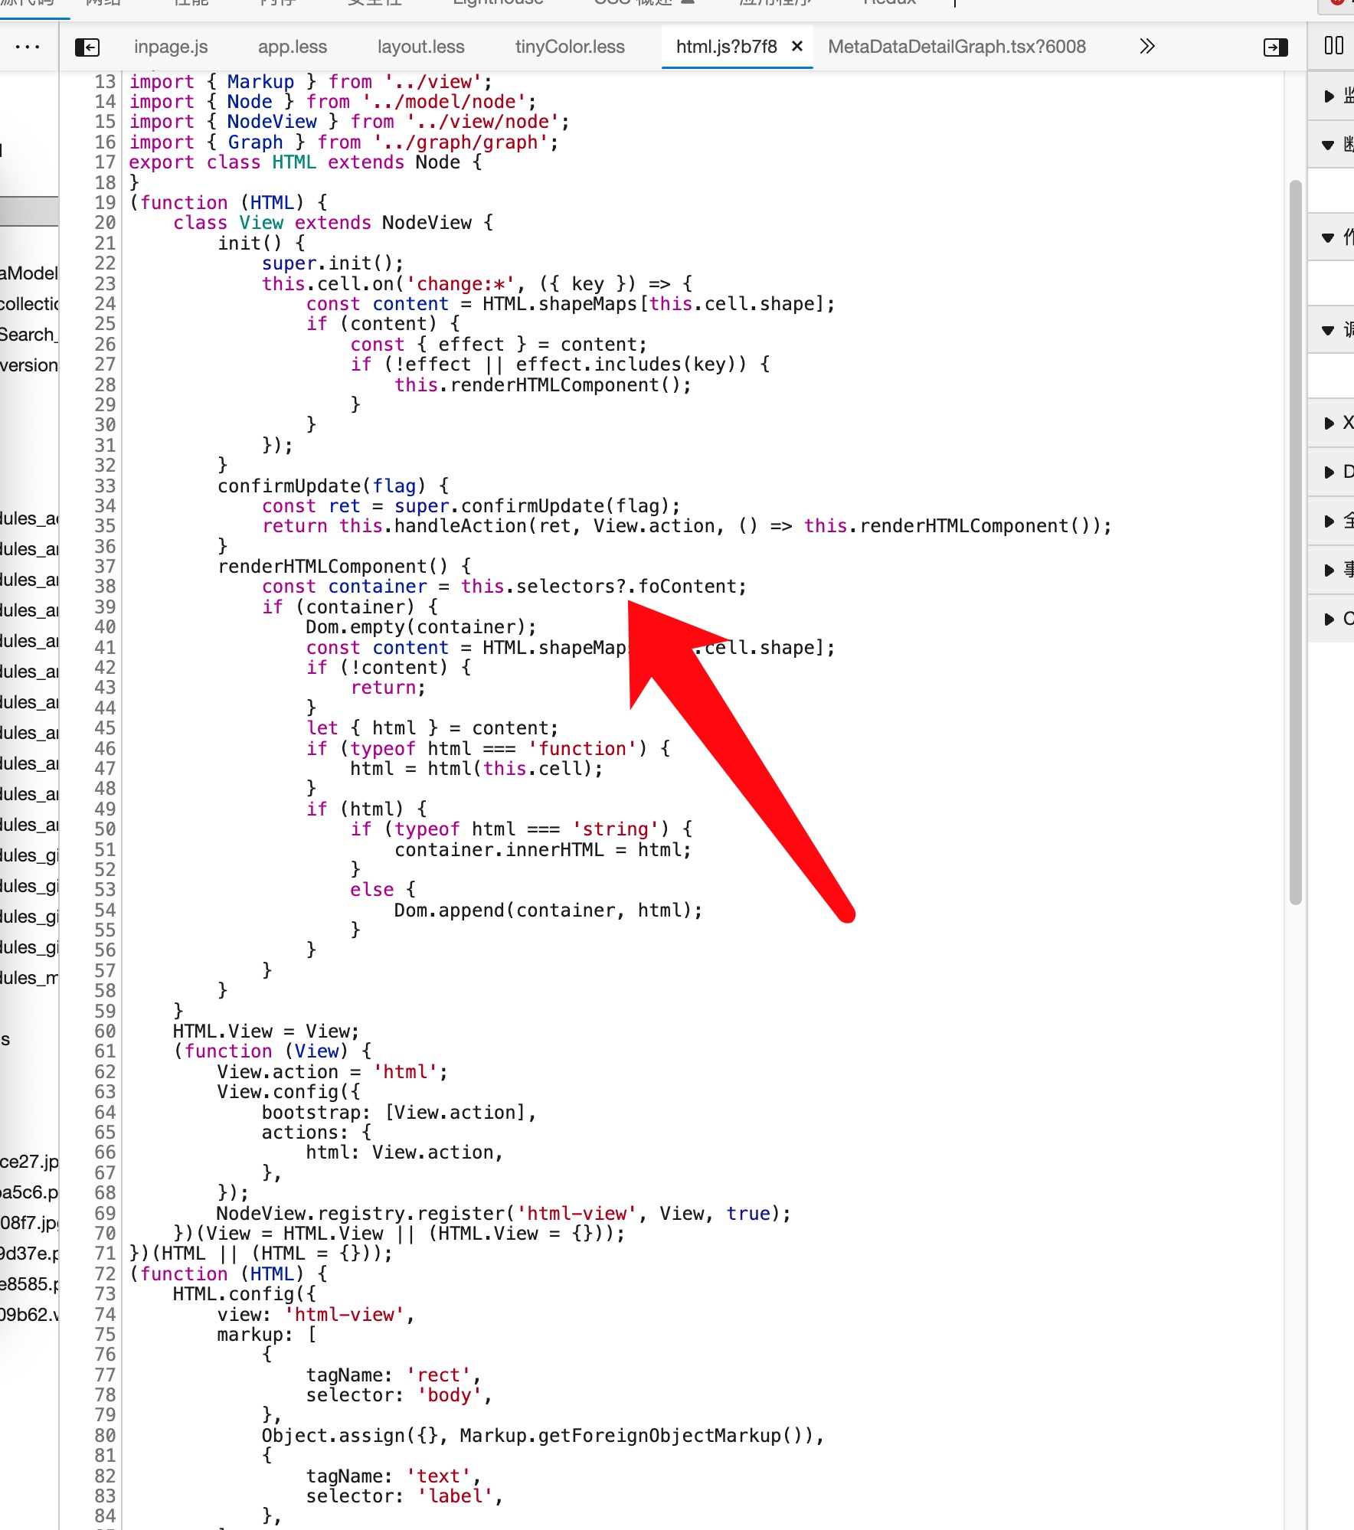Toggle a breakpoint on line 23

click(x=103, y=283)
